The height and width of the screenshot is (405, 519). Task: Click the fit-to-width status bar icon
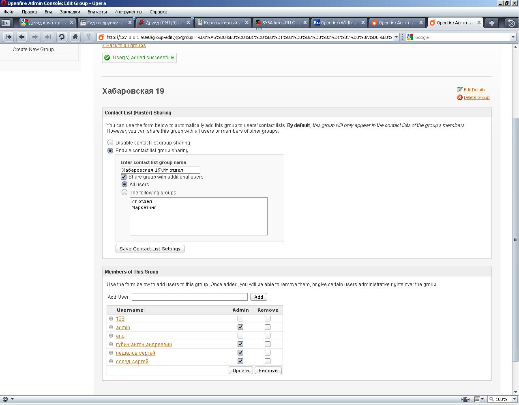click(x=465, y=399)
